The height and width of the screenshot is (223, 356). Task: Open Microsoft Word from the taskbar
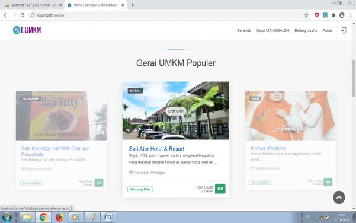(x=108, y=218)
